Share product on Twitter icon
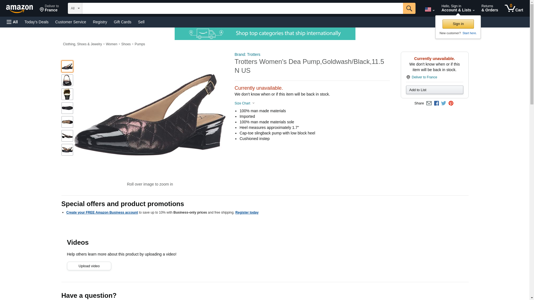The image size is (534, 300). [444, 103]
